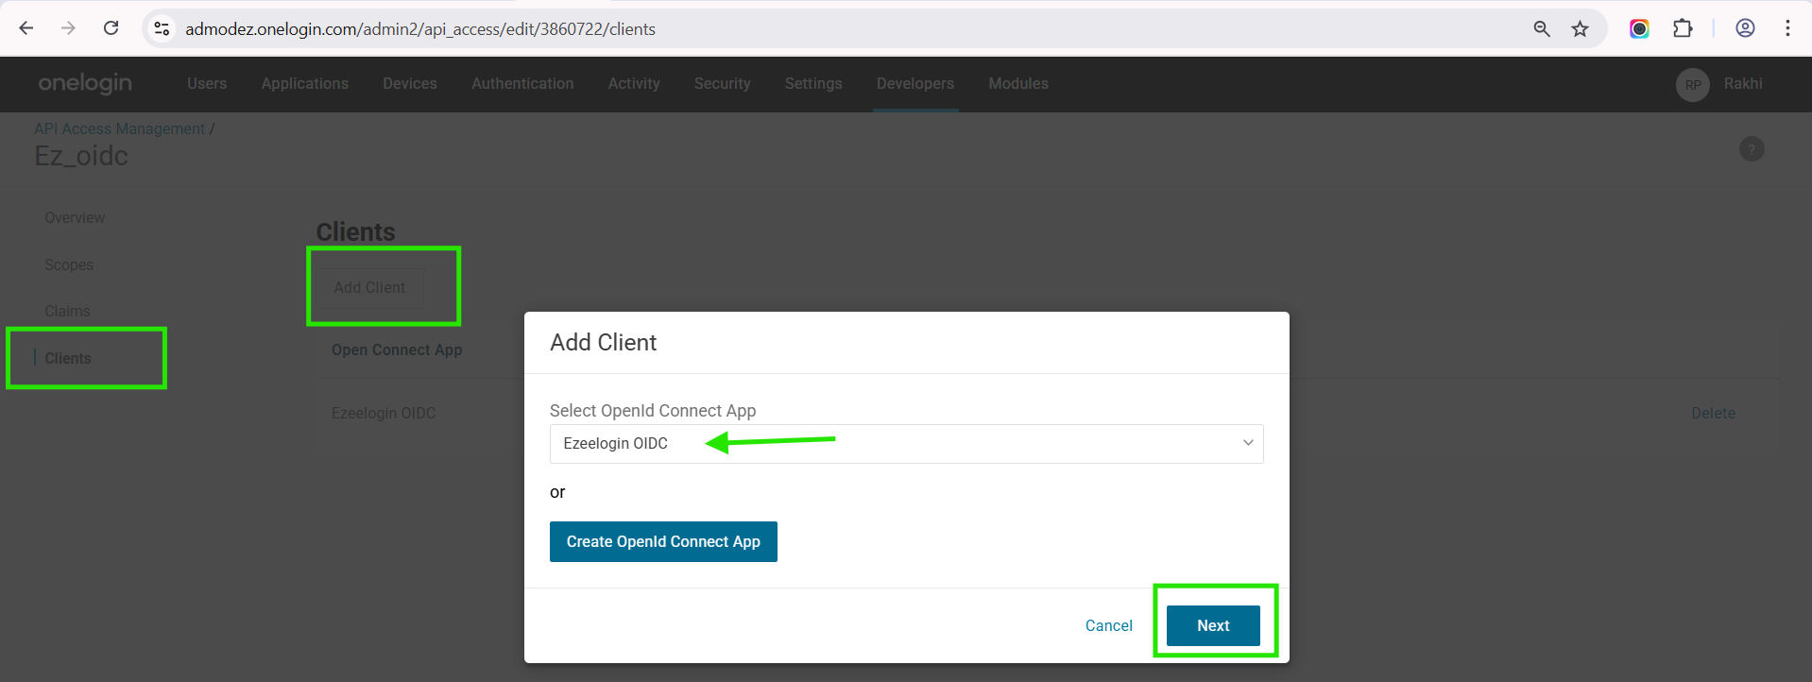Click the help question mark icon
Image resolution: width=1812 pixels, height=682 pixels.
coord(1752,149)
